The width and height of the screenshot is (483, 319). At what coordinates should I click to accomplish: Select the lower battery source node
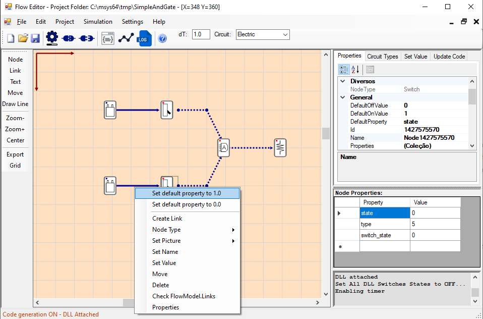110,185
